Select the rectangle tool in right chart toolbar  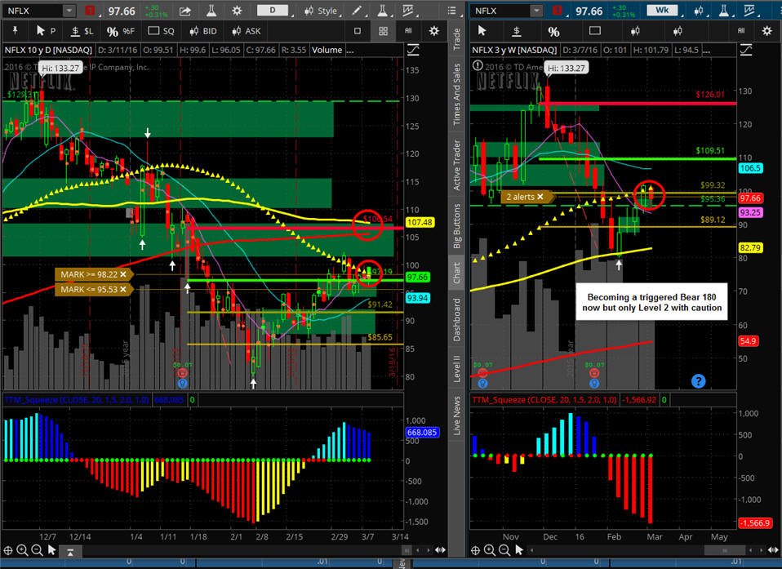[x=595, y=31]
